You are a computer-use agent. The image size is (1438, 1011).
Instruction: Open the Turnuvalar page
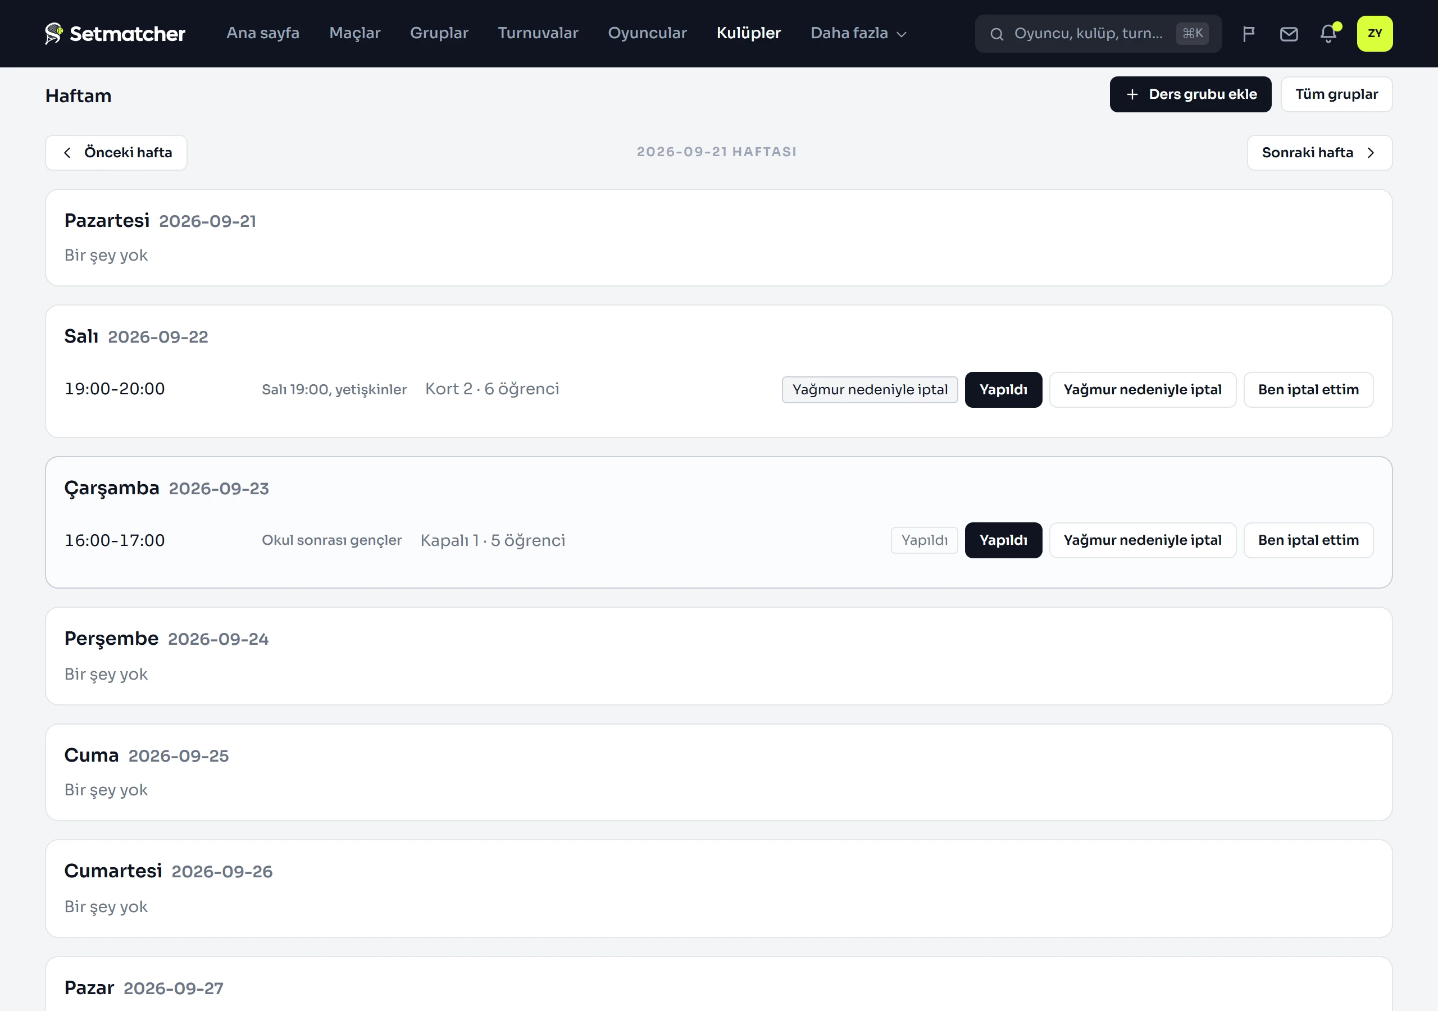538,33
